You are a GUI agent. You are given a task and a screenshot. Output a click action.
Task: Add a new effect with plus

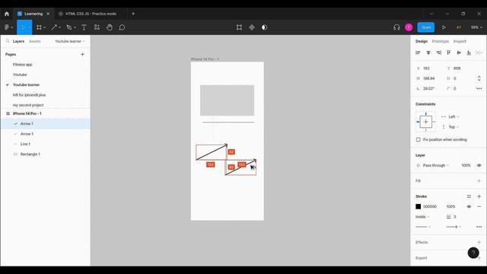click(479, 242)
